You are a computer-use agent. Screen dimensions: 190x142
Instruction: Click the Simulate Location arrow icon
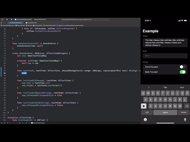(29, 123)
